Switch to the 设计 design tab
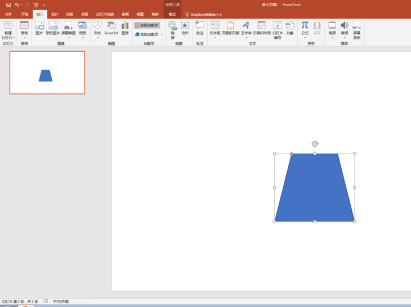The image size is (411, 307). pos(55,14)
